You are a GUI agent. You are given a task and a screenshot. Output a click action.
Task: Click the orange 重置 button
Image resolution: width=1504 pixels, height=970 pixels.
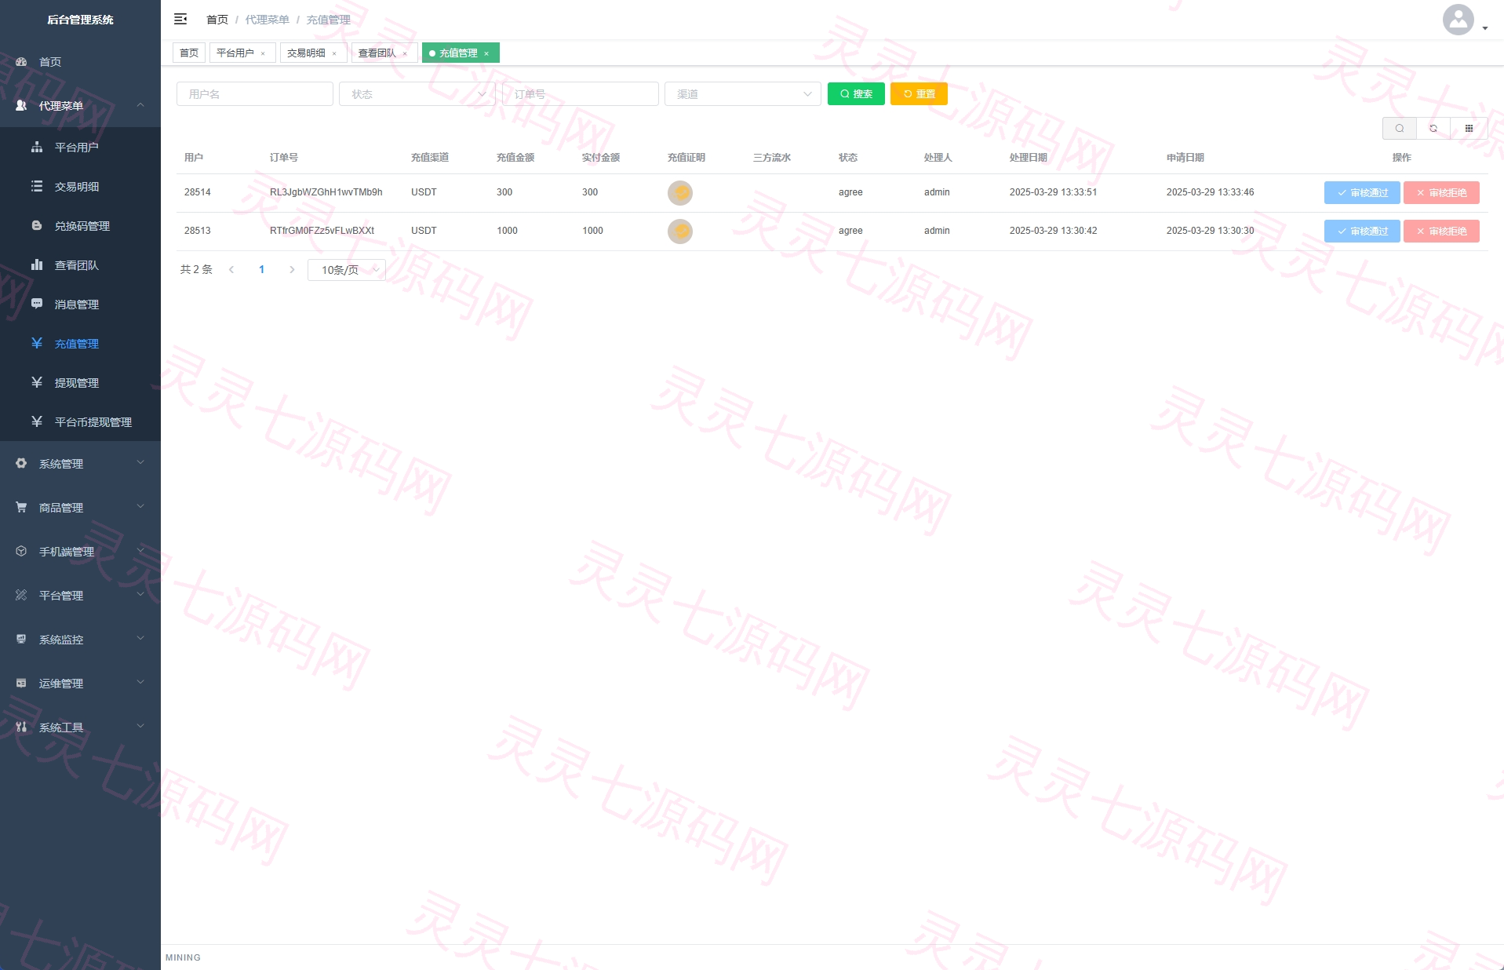click(919, 93)
